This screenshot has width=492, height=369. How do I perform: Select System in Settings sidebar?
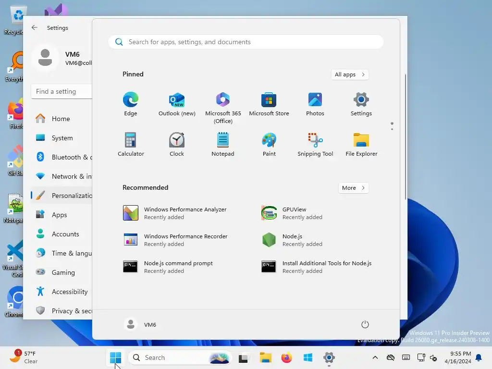point(61,138)
